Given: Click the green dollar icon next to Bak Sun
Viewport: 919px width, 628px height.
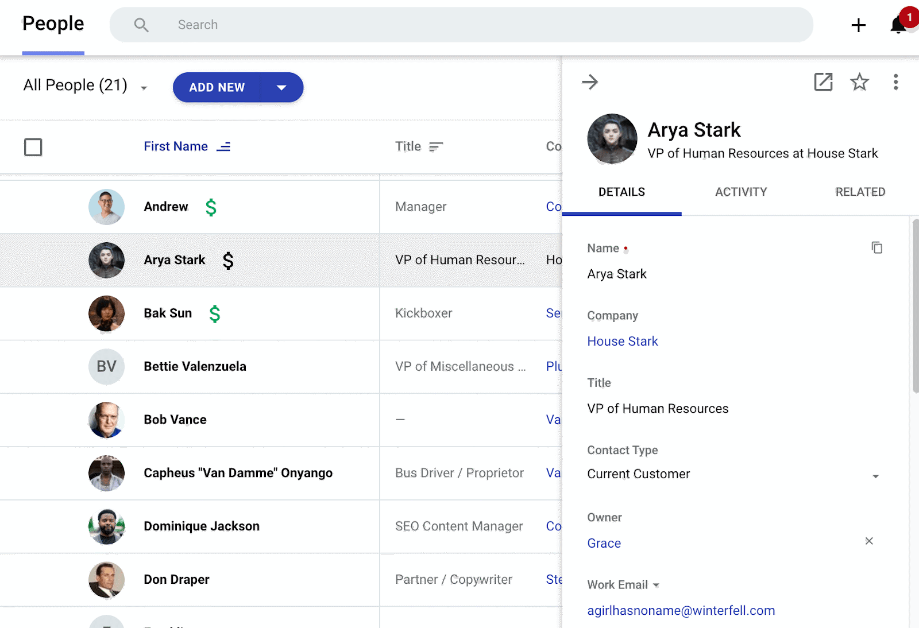Looking at the screenshot, I should (214, 313).
